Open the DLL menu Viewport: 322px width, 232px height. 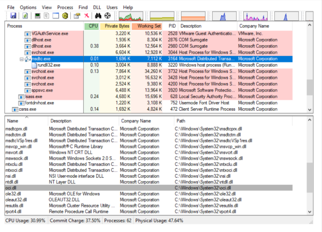97,7
